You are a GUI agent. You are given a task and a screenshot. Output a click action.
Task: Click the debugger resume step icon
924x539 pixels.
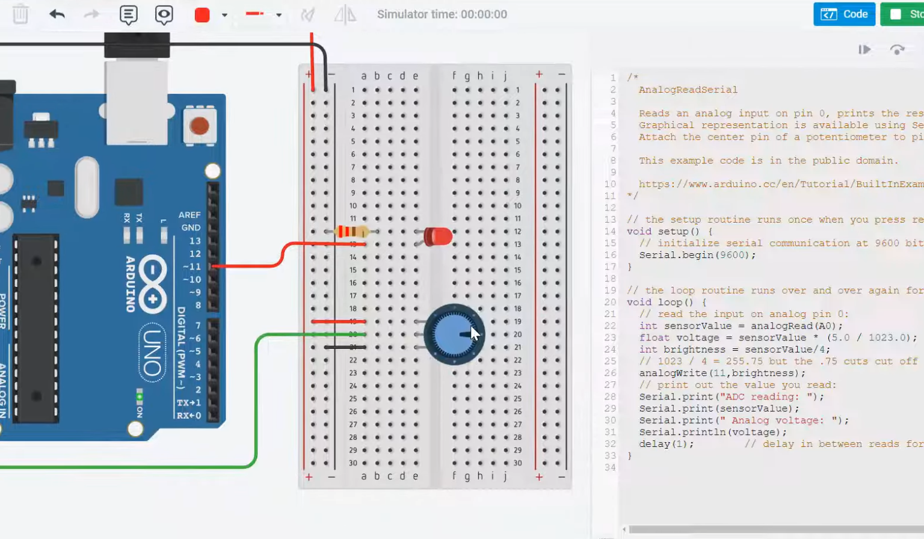pos(864,49)
